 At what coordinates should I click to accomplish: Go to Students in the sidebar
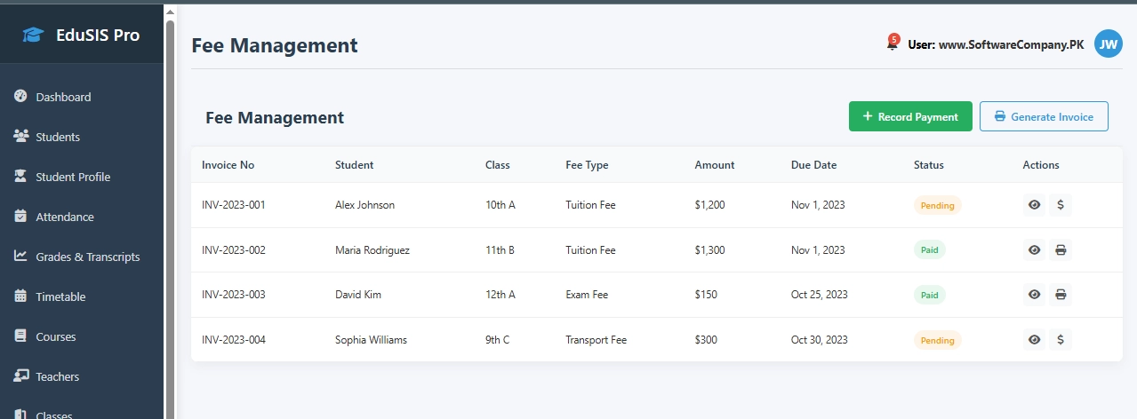click(58, 137)
